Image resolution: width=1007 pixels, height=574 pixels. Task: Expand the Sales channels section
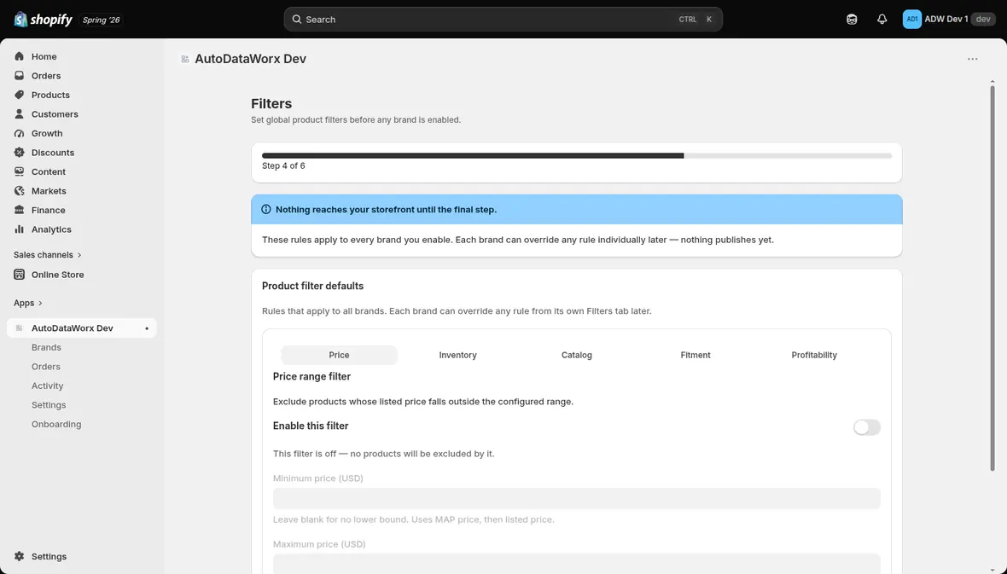pyautogui.click(x=48, y=255)
